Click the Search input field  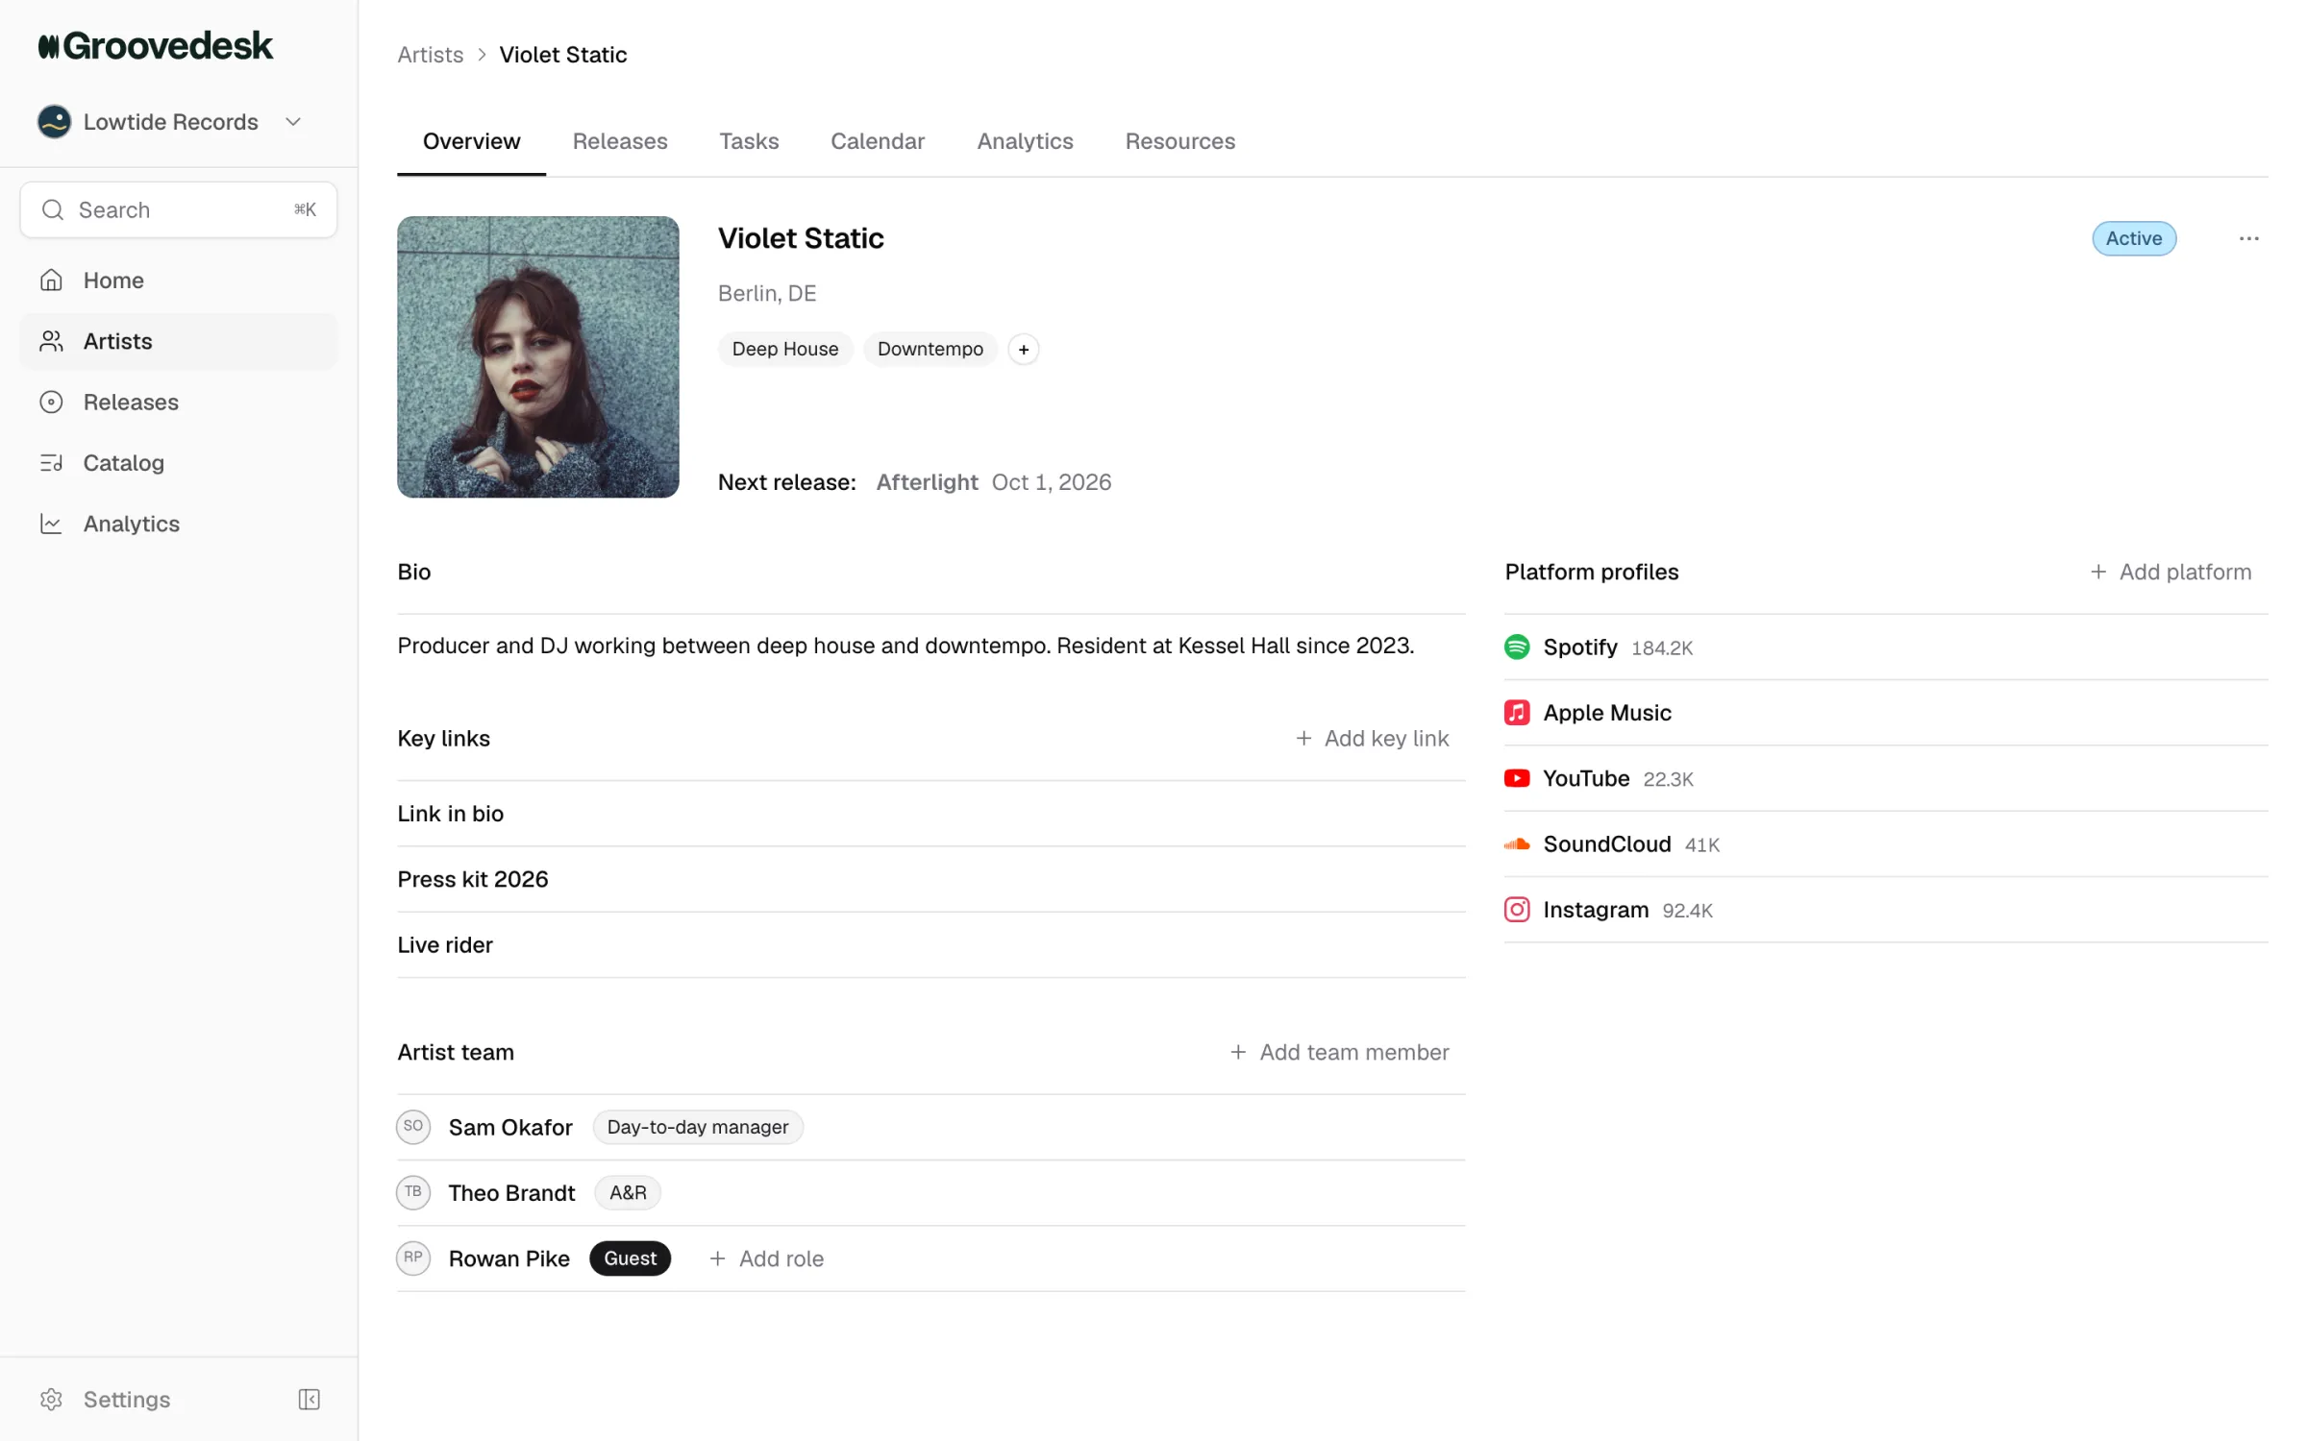point(179,209)
